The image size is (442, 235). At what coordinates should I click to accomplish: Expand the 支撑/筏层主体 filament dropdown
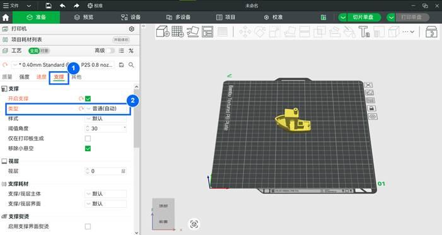point(106,194)
